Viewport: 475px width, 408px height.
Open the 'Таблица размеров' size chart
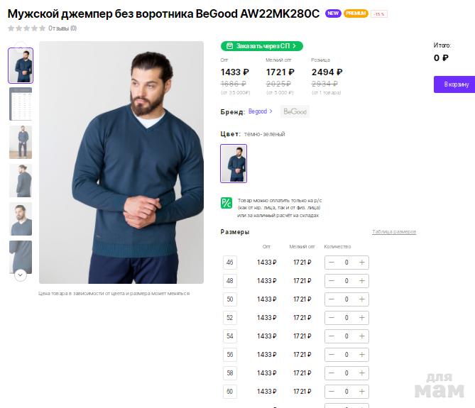pyautogui.click(x=393, y=232)
